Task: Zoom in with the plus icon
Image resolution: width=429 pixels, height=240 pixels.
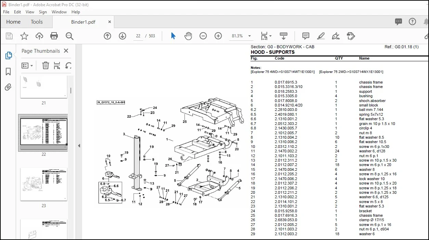Action: point(218,36)
